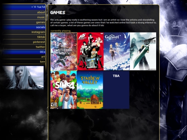Select the Final Fantasy VII Remake cover

click(x=143, y=51)
